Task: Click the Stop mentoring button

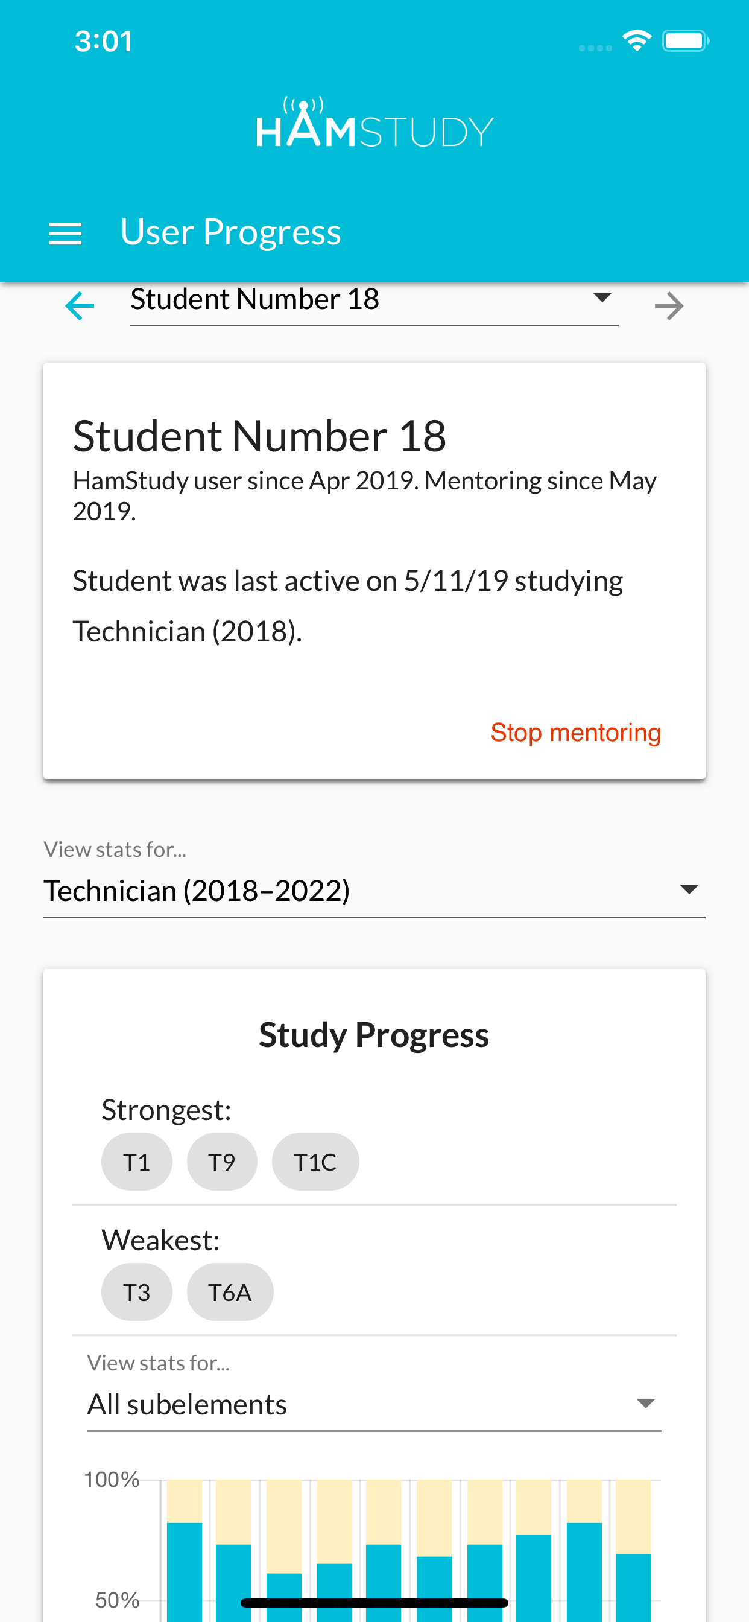Action: coord(575,733)
